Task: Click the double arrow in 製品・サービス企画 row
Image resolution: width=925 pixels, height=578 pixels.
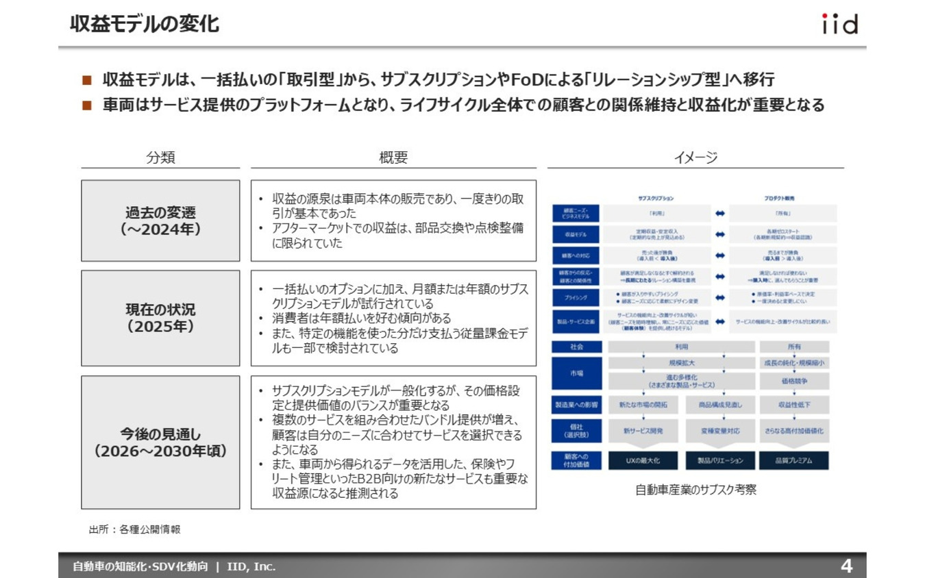Action: tap(719, 322)
